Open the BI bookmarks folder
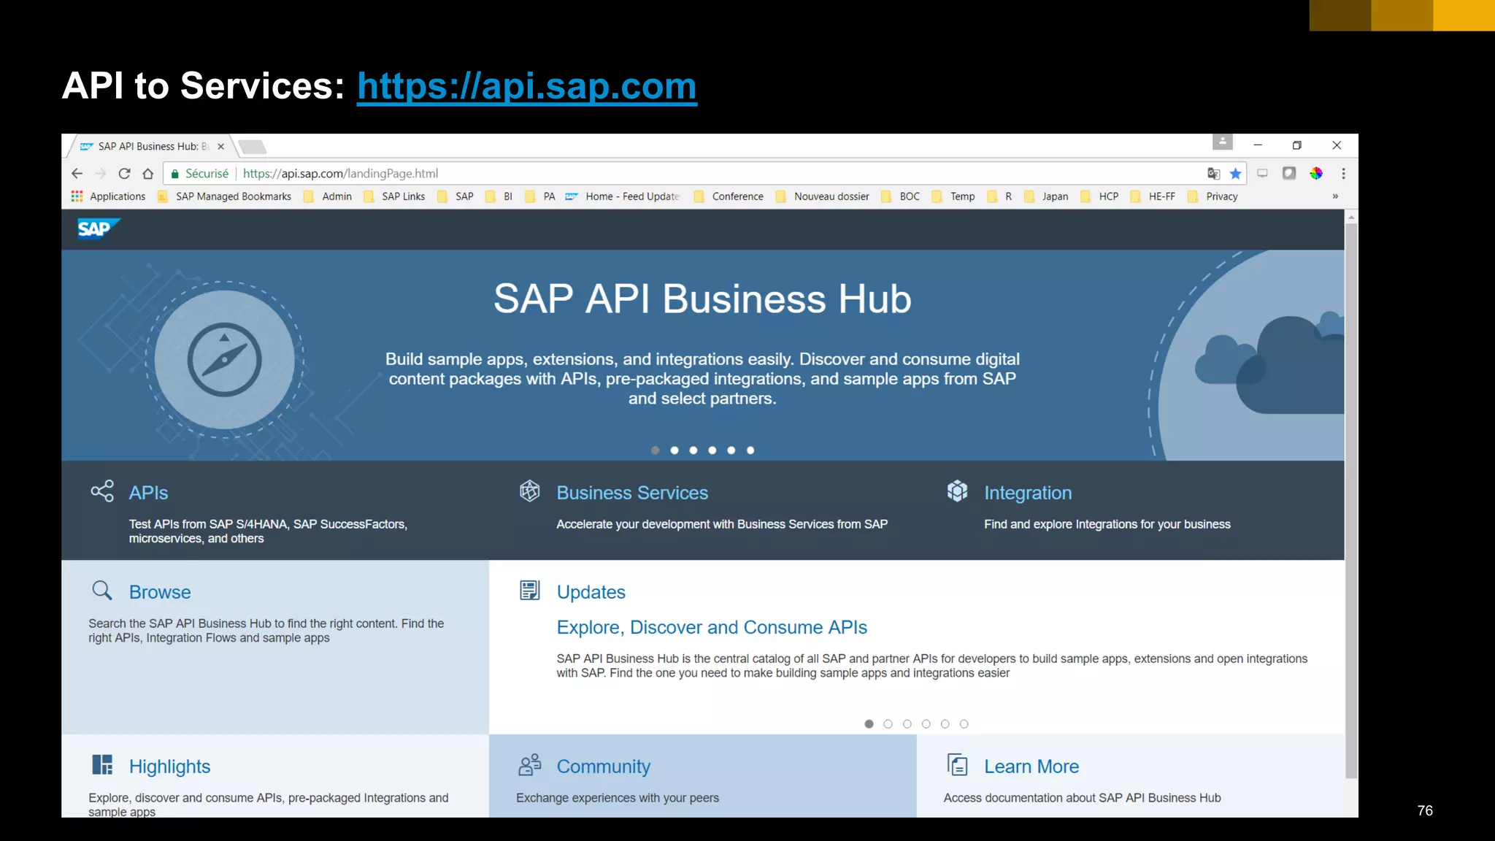Image resolution: width=1495 pixels, height=841 pixels. coord(499,196)
